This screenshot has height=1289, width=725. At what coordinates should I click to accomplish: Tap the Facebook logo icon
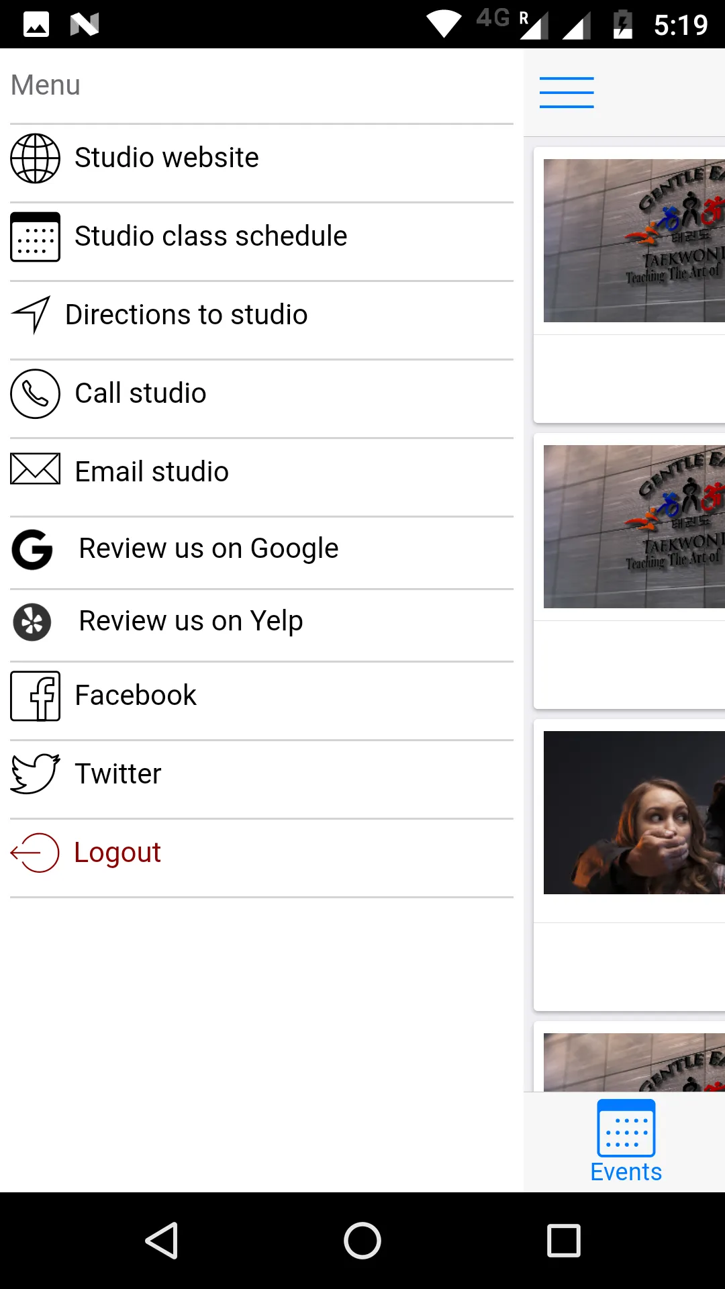(x=35, y=696)
